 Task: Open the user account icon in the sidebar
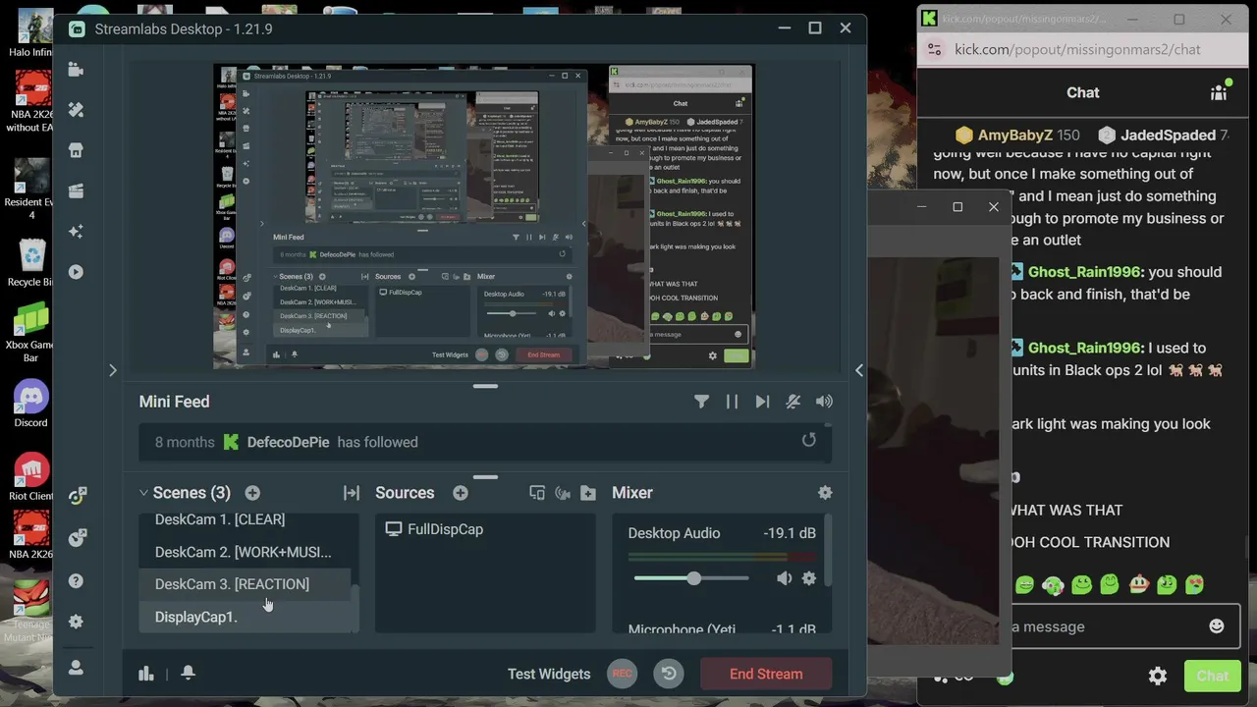(x=76, y=668)
